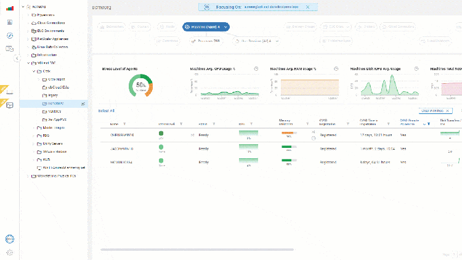Image resolution: width=462 pixels, height=260 pixels.
Task: Expand the NetScaler Appliances tree node
Action: point(28,39)
